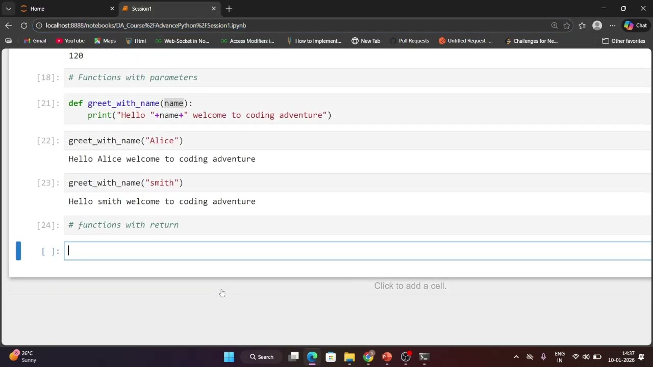Open the Pull Requests bookmark
653x367 pixels.
(409, 41)
